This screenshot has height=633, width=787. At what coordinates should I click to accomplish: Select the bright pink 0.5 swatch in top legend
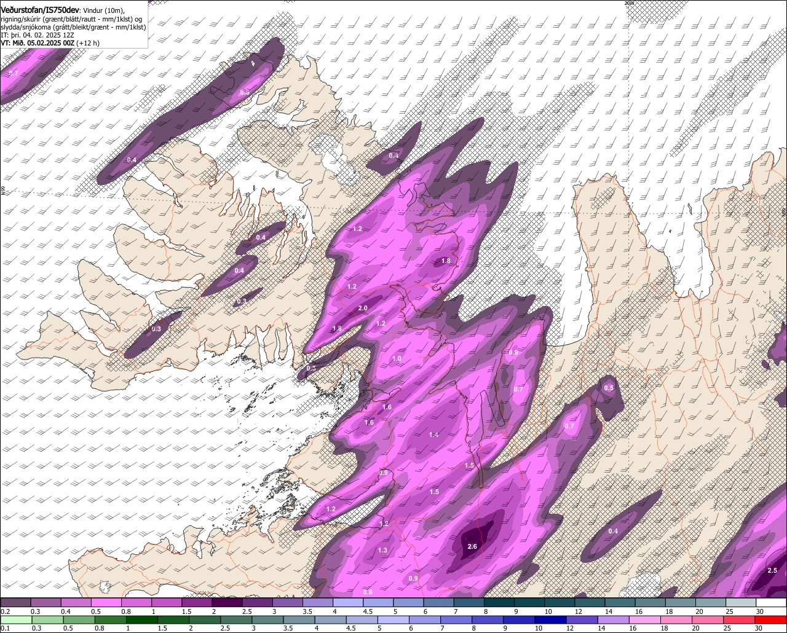coord(106,603)
